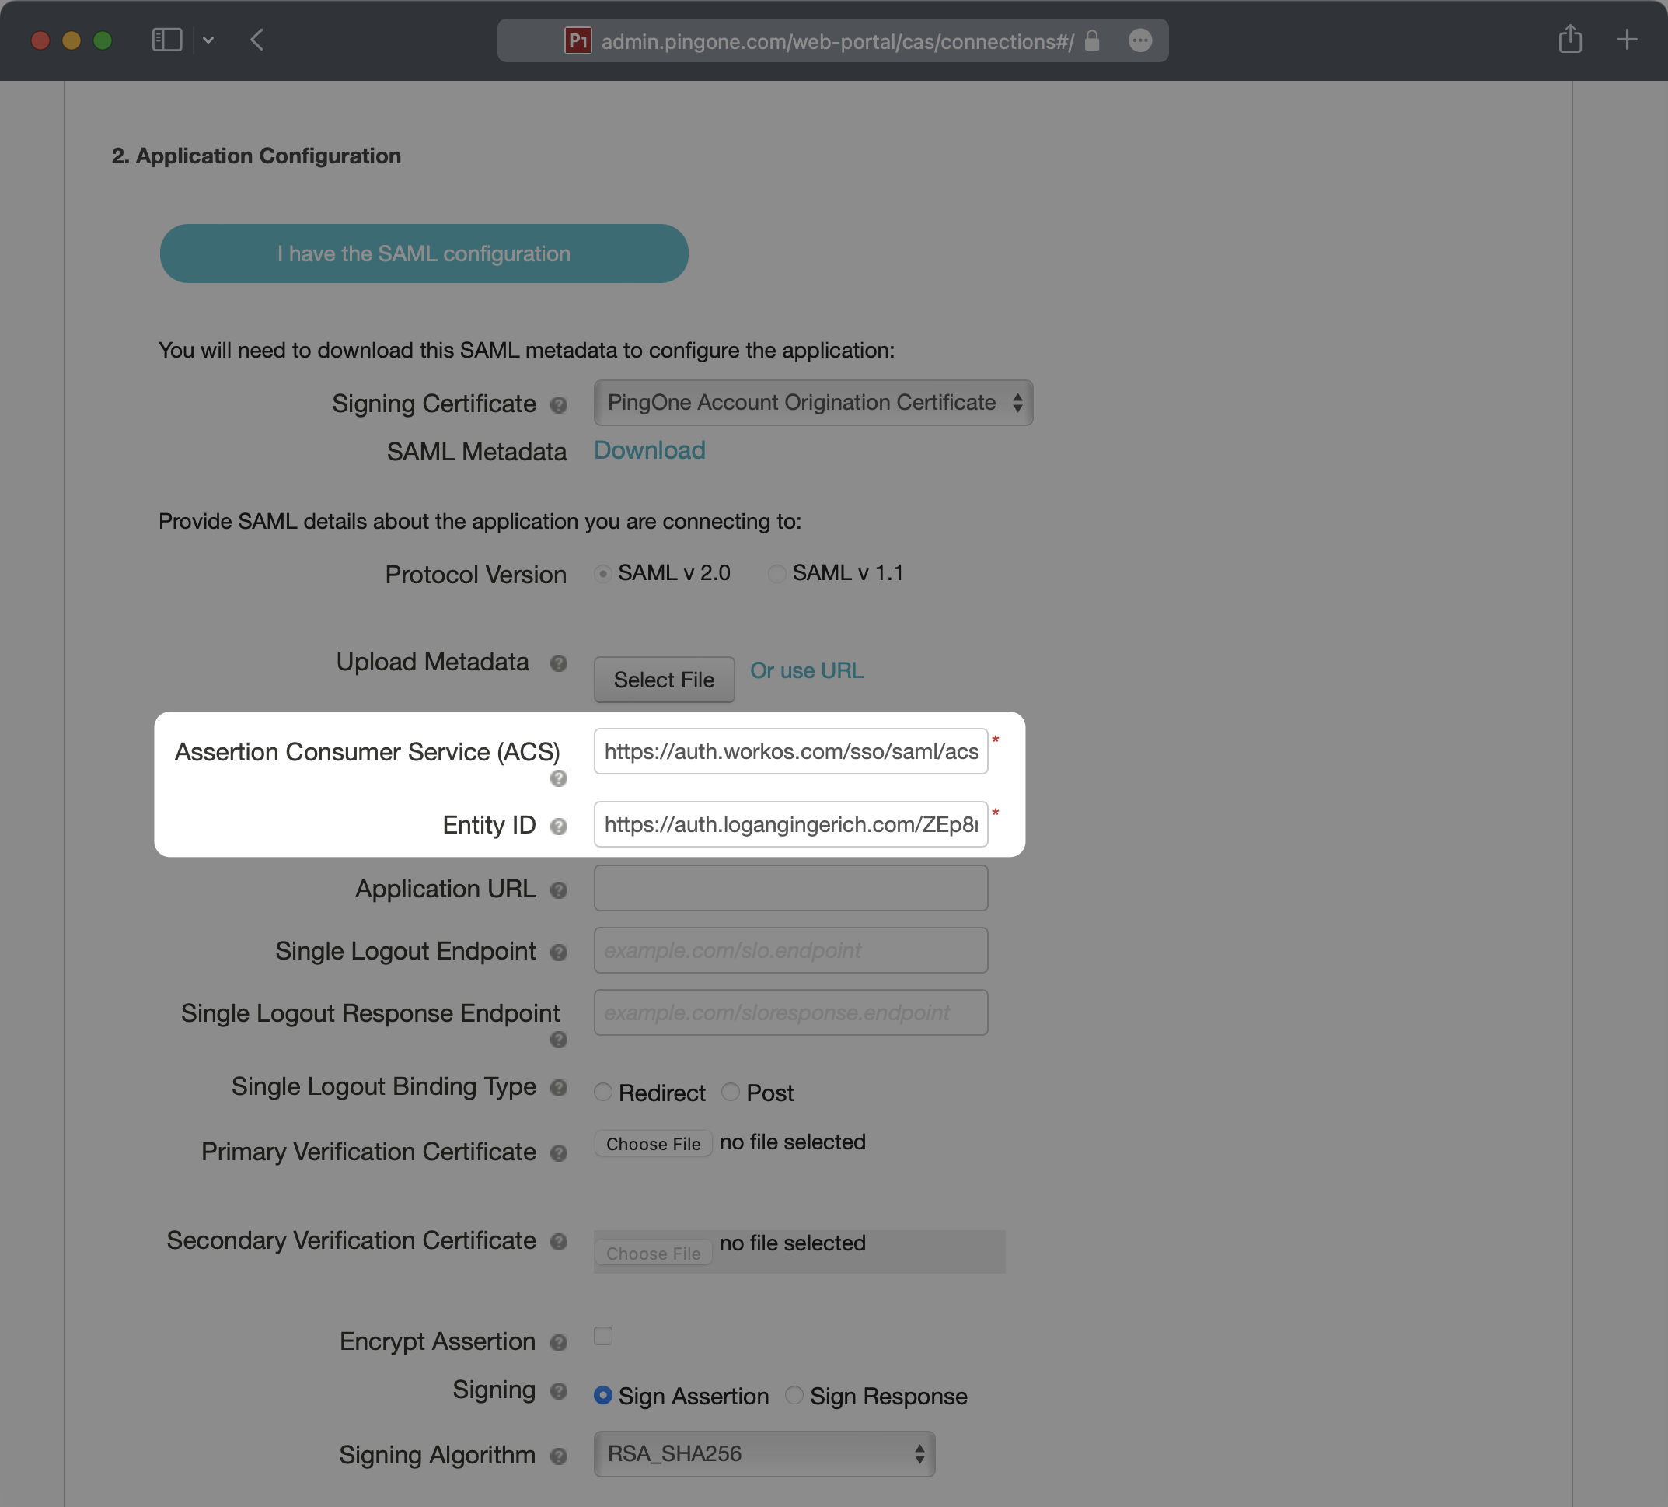Click the Application URL help icon
Screen dimensions: 1668x1507
click(559, 890)
